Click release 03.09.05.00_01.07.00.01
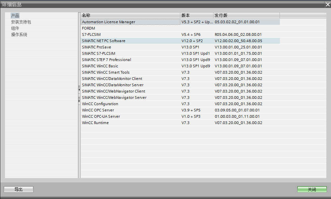331x199 pixels. point(247,110)
